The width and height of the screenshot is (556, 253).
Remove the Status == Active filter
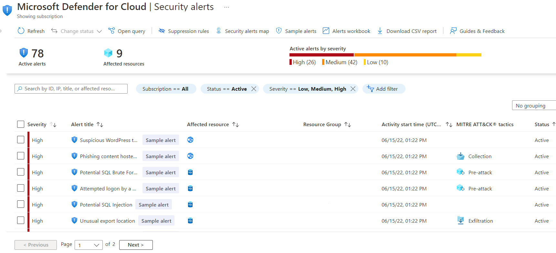(254, 89)
